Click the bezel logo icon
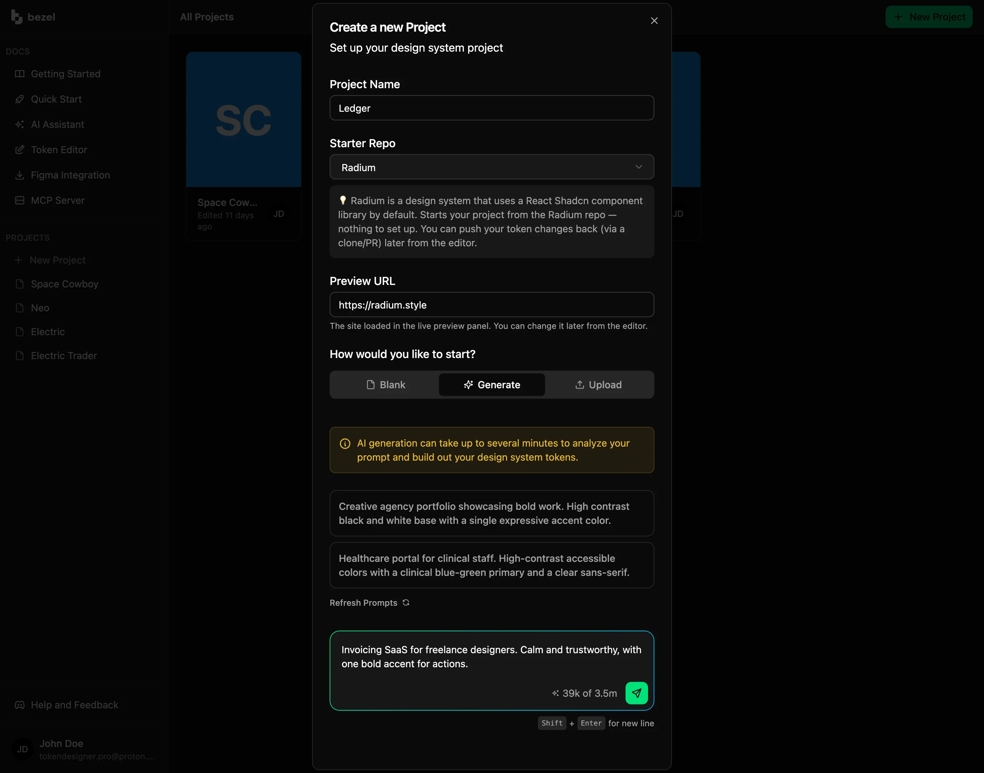Viewport: 984px width, 773px height. click(17, 17)
